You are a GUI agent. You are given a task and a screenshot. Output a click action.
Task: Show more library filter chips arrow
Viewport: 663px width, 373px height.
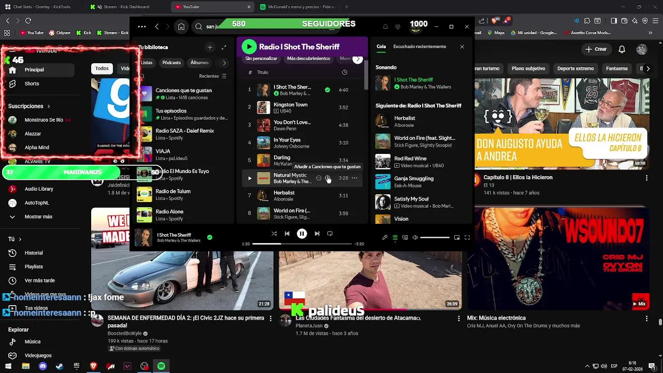[x=224, y=63]
